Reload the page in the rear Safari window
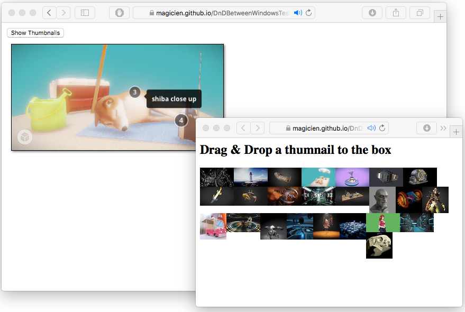465x312 pixels. (x=309, y=13)
